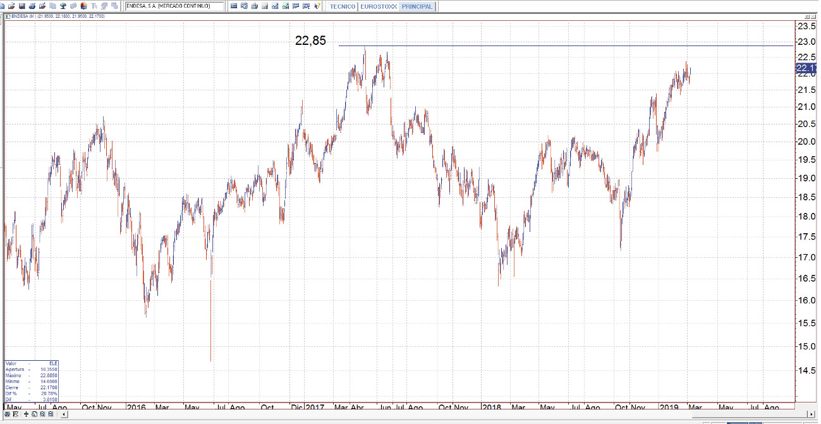Click the vertical adjust arrows icon

tap(26, 414)
